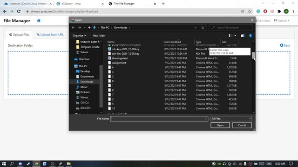
Task: Click File Manager home icon
Action: coord(39,20)
